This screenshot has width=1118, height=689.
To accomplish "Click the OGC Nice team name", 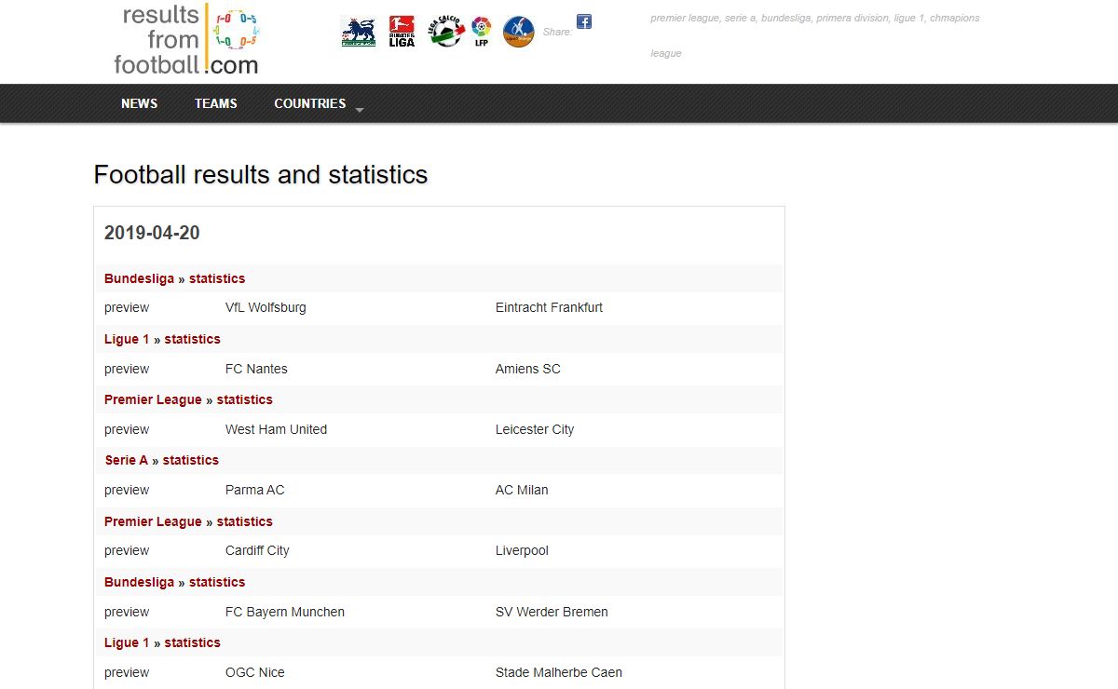I will 255,672.
